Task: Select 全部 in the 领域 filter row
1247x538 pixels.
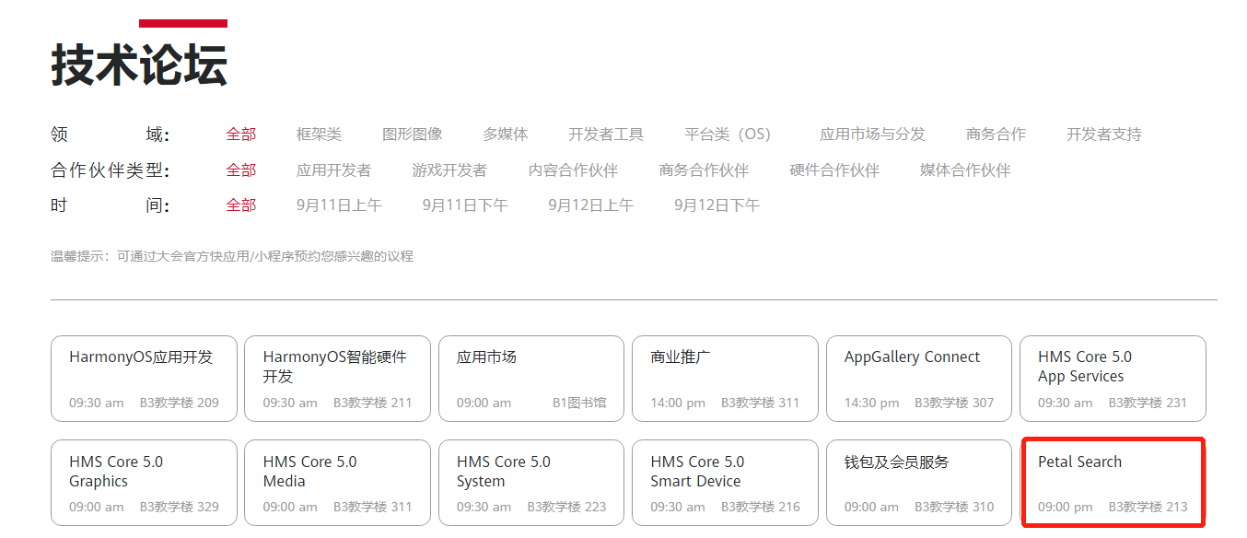Action: [241, 134]
